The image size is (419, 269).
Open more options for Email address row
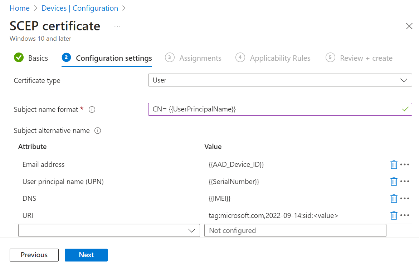click(x=405, y=165)
